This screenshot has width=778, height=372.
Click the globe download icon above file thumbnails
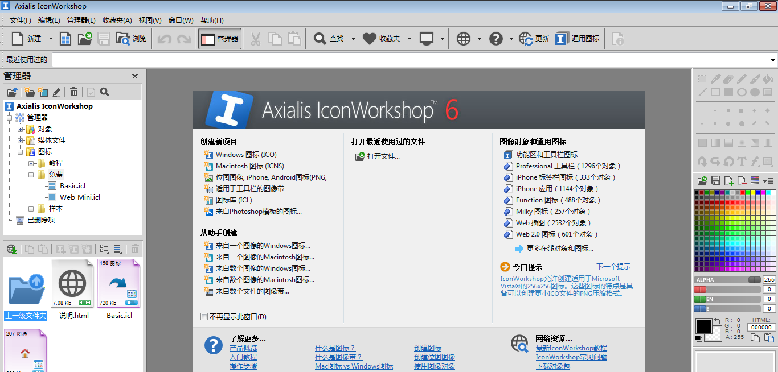pos(12,249)
